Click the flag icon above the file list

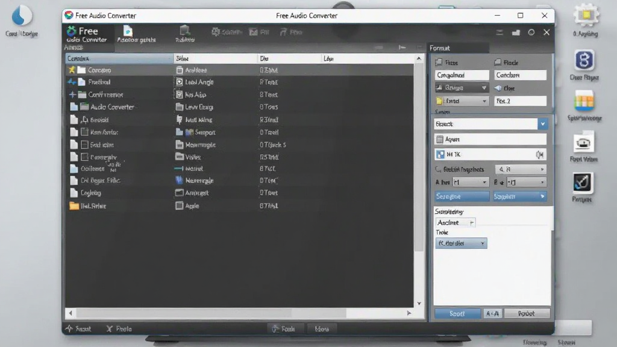(402, 48)
